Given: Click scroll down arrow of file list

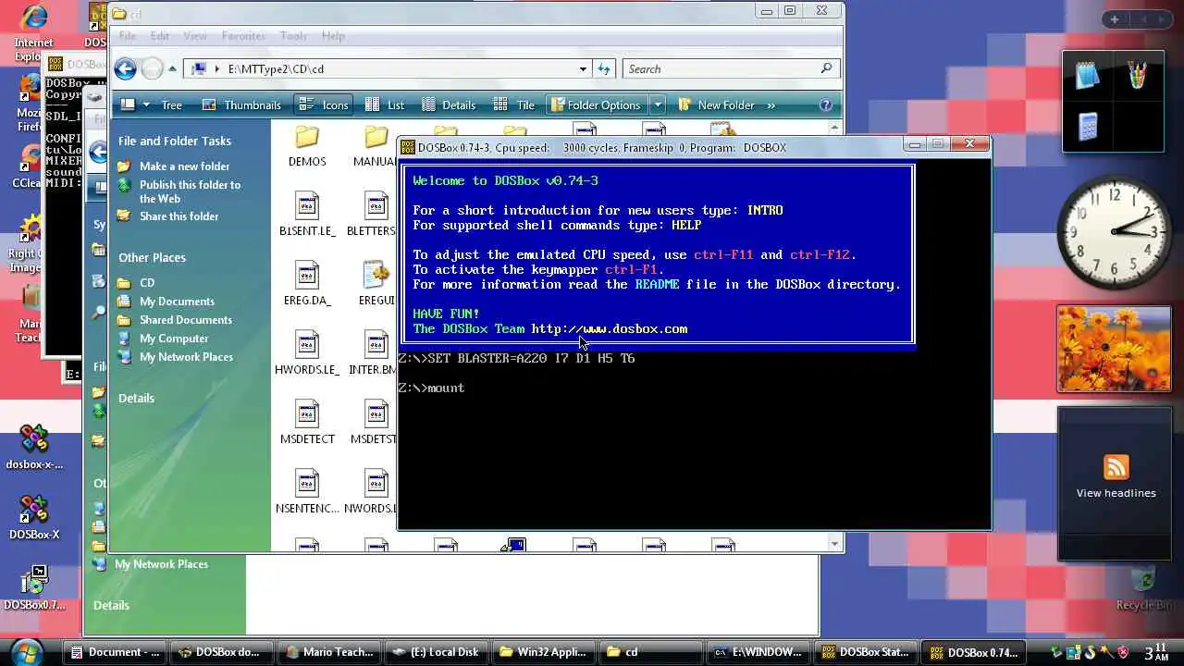Looking at the screenshot, I should [835, 544].
